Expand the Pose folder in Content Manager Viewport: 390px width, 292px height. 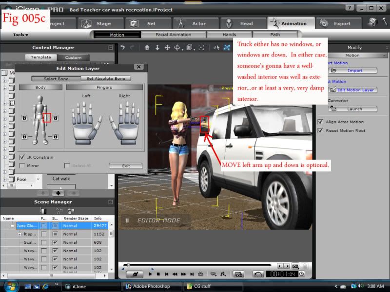pyautogui.click(x=5, y=179)
